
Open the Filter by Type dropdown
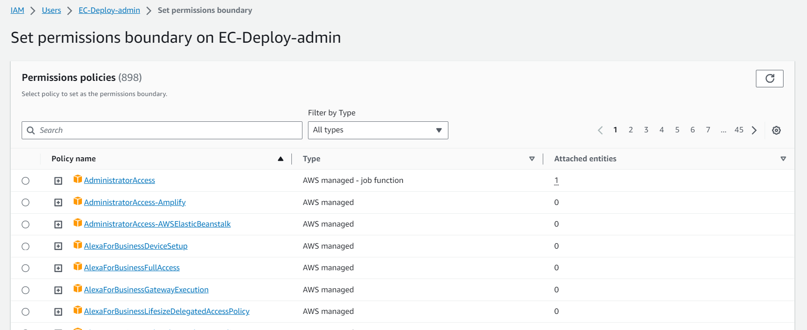click(378, 130)
